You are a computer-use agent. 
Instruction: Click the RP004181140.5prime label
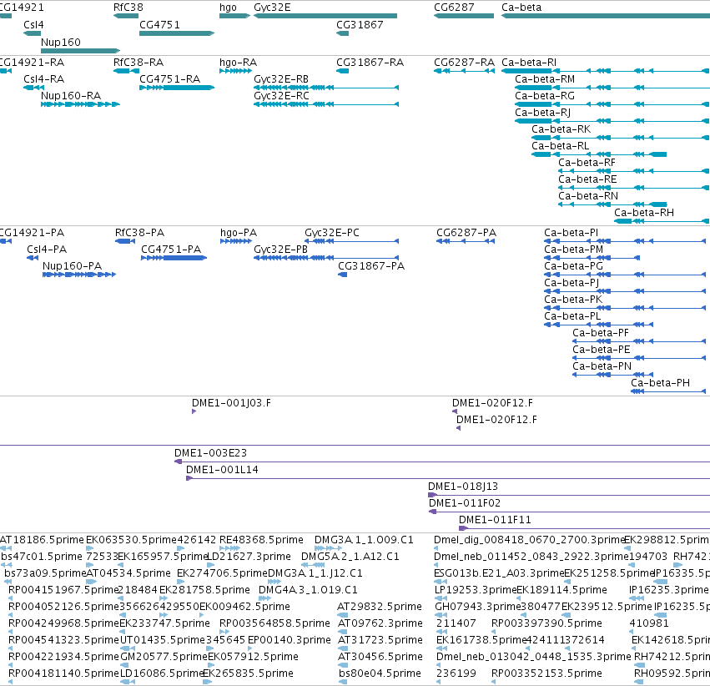point(64,673)
